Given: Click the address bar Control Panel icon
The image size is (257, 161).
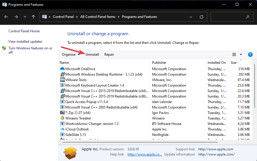Looking at the screenshot, I should [x=45, y=17].
